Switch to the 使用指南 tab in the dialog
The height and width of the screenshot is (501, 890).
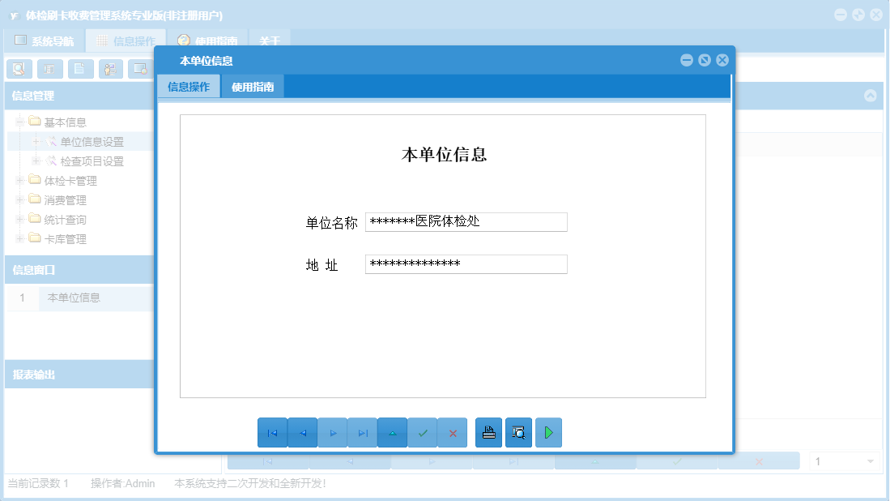[253, 85]
